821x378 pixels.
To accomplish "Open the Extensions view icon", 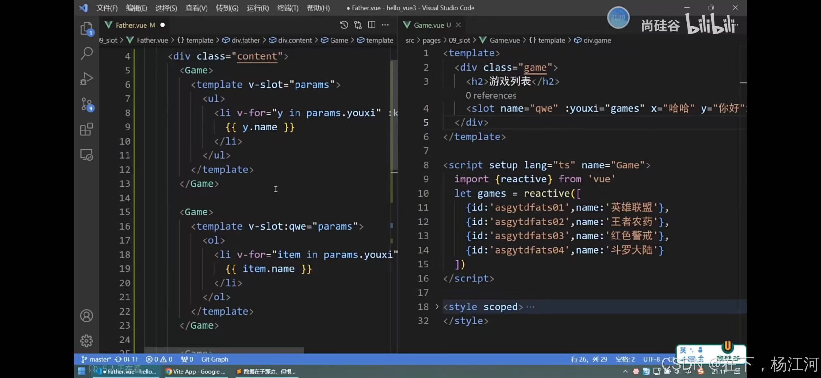I will [86, 130].
